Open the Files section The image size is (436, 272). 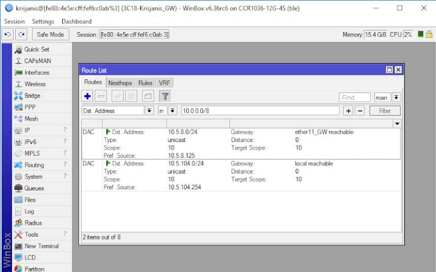[43, 200]
